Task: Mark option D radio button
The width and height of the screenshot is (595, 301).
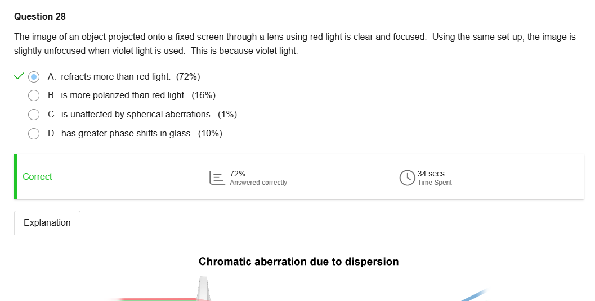Action: 34,134
